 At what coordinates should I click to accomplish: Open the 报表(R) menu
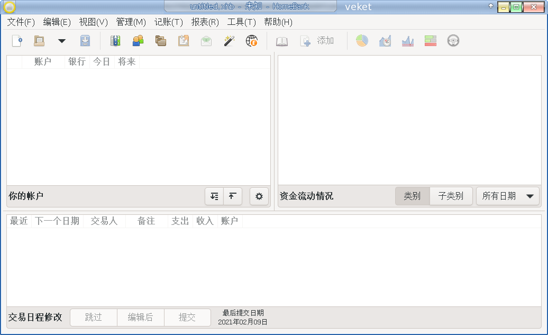(205, 22)
